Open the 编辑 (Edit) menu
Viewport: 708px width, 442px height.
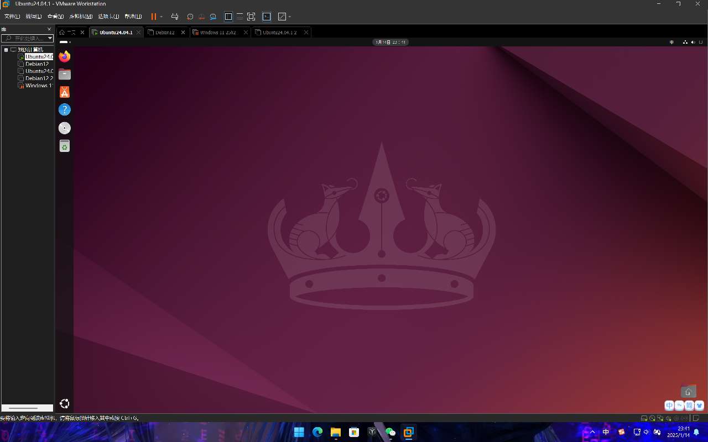(x=34, y=17)
